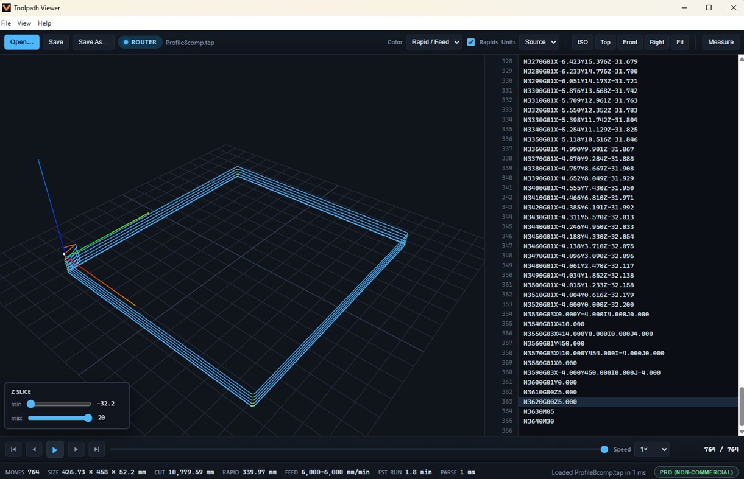Click the RAPID 339.97 mm status entry
Screen dimensions: 744x479
click(x=249, y=472)
